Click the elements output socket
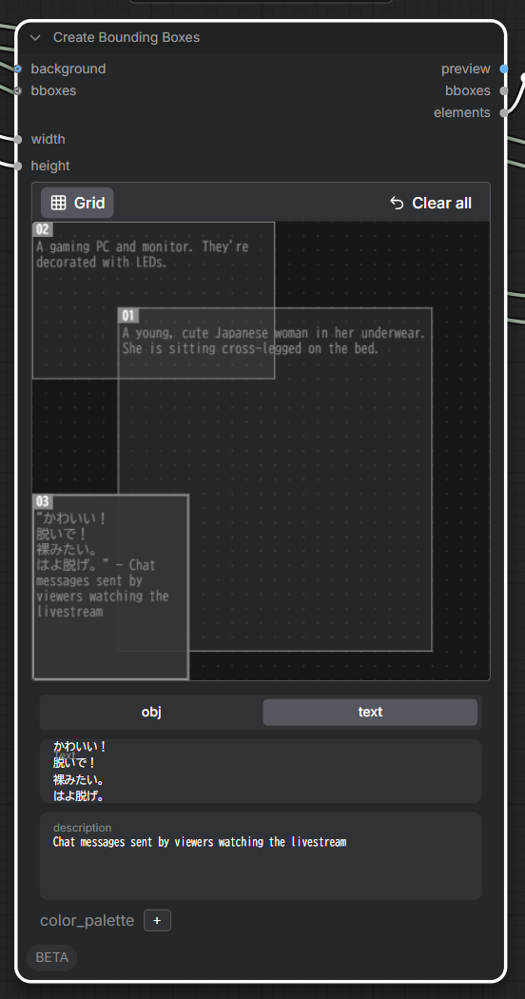This screenshot has width=525, height=999. pos(504,113)
